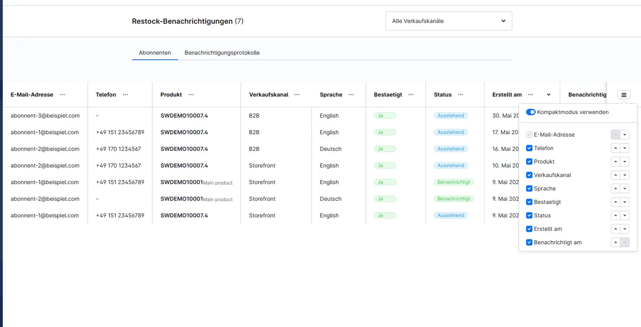The width and height of the screenshot is (641, 327).
Task: Uncheck Bestaetigt column checkbox
Action: (529, 202)
